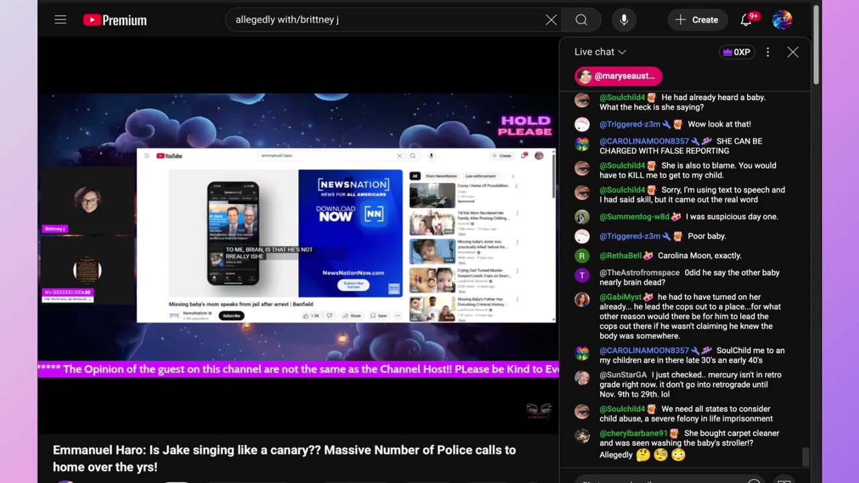859x483 pixels.
Task: Open @Summerdog-w8d avatar
Action: pyautogui.click(x=583, y=217)
